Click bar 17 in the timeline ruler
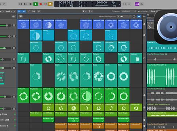Image resolution: width=177 pixels, height=131 pixels. coord(148,15)
